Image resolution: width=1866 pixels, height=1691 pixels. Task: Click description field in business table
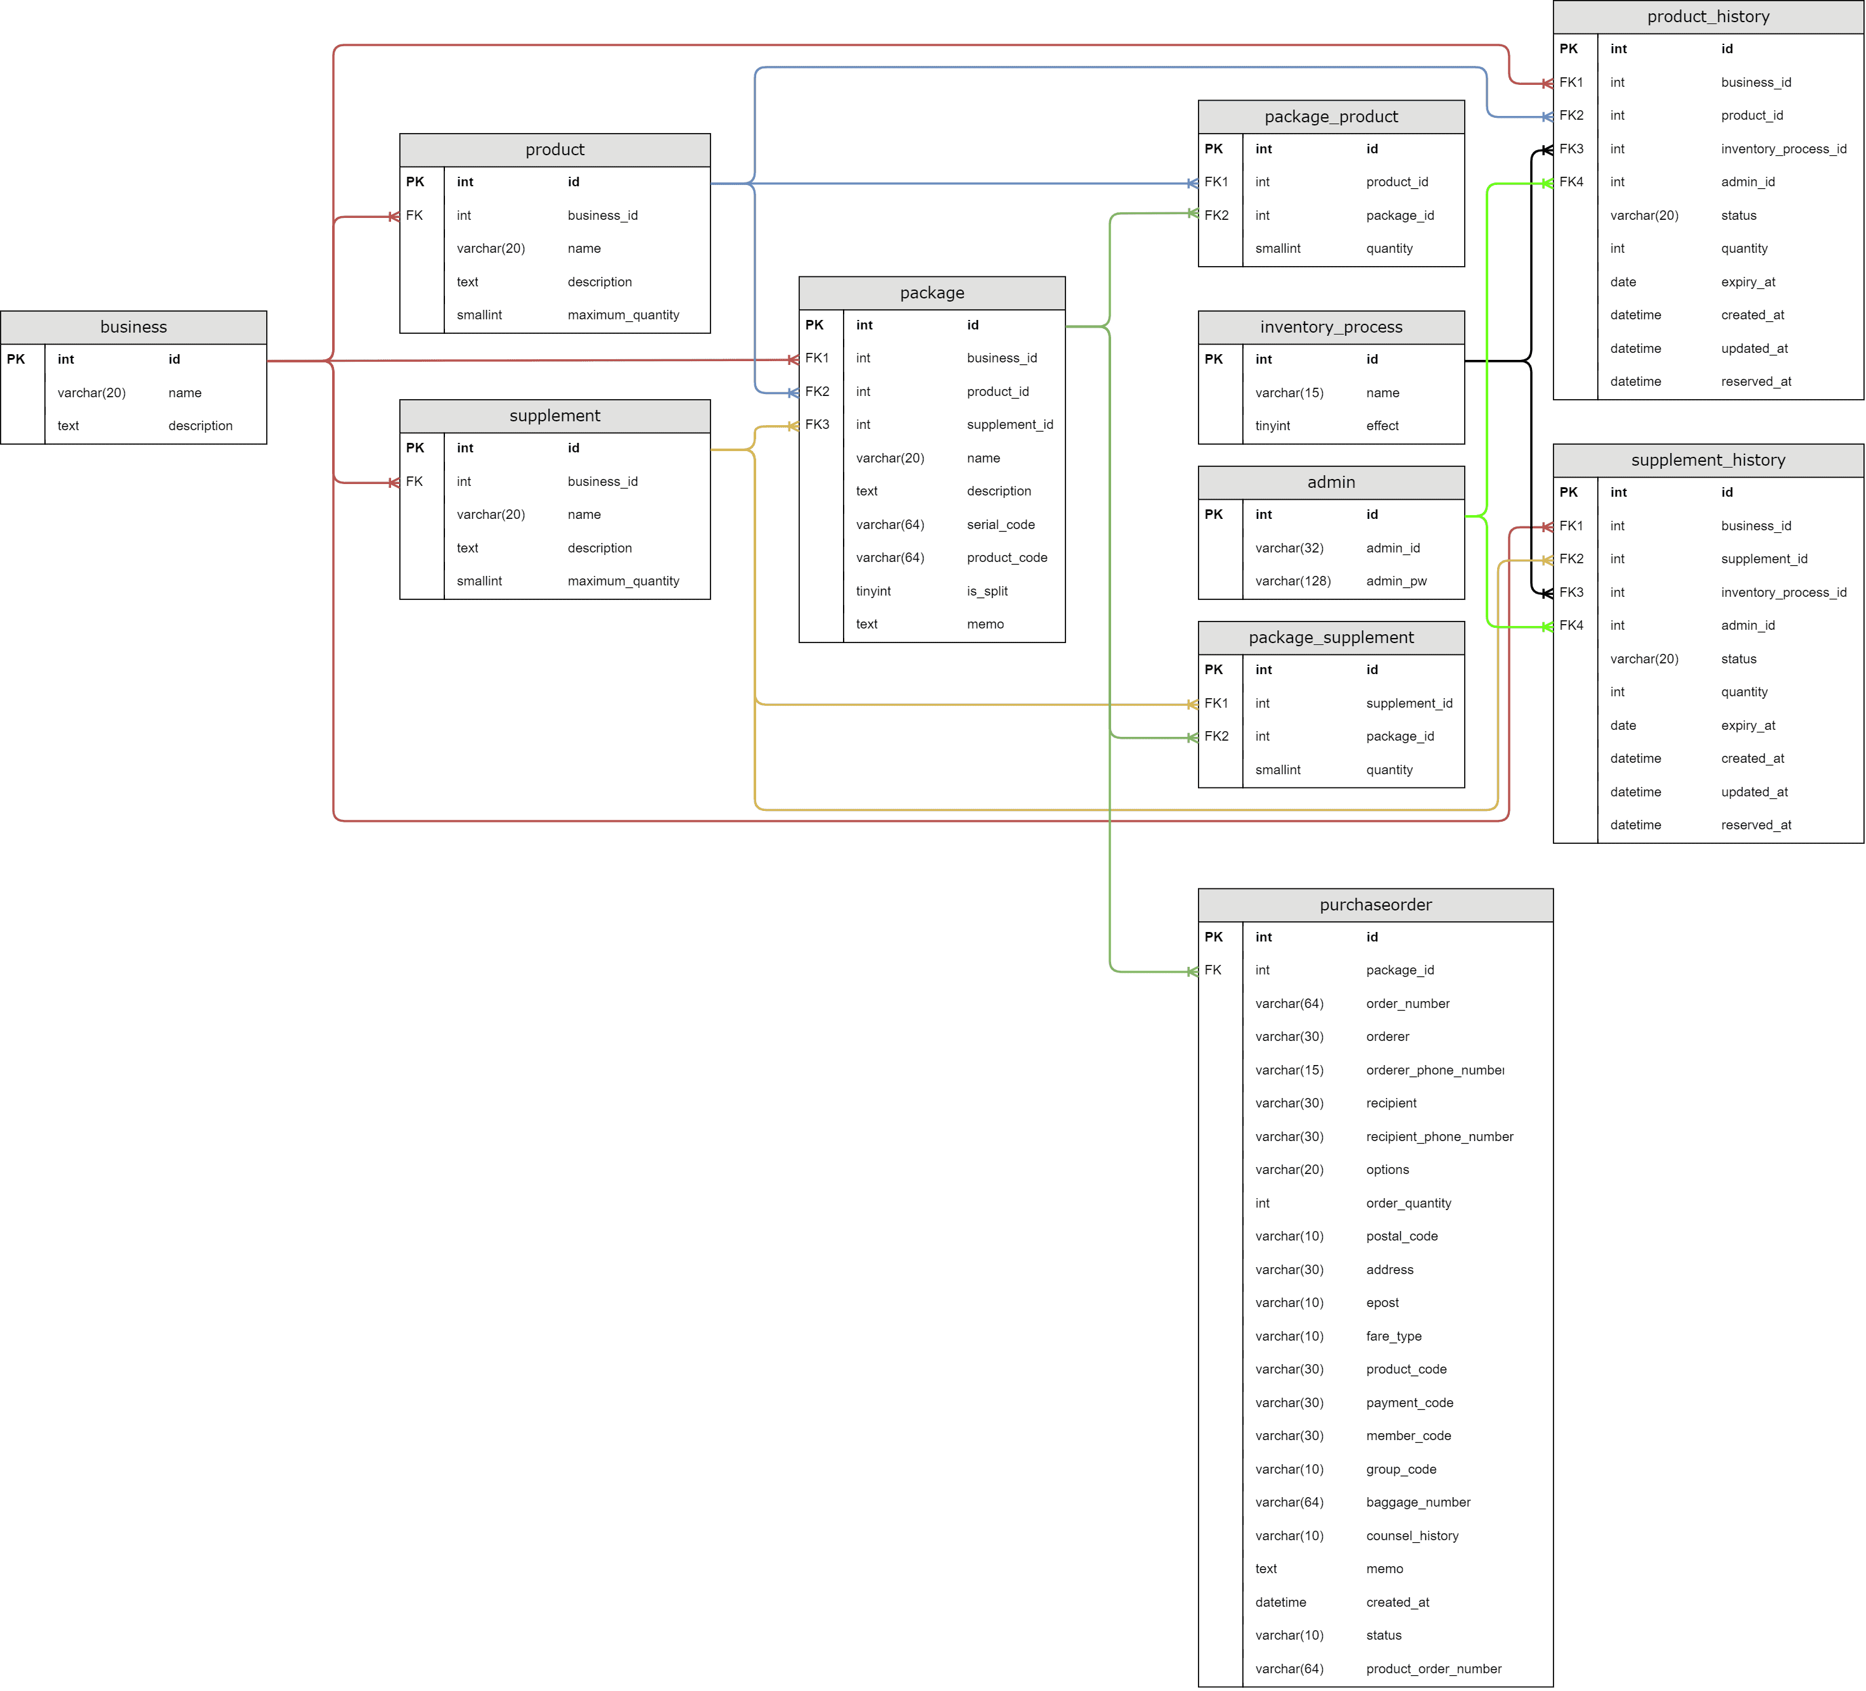click(200, 426)
